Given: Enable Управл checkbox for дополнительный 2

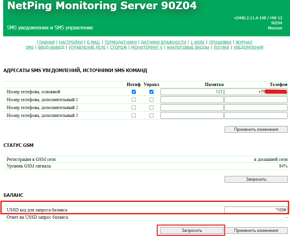Looking at the screenshot, I should coord(151,108).
